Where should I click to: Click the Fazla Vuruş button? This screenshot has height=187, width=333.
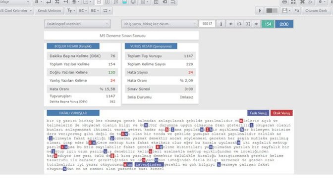point(258,113)
